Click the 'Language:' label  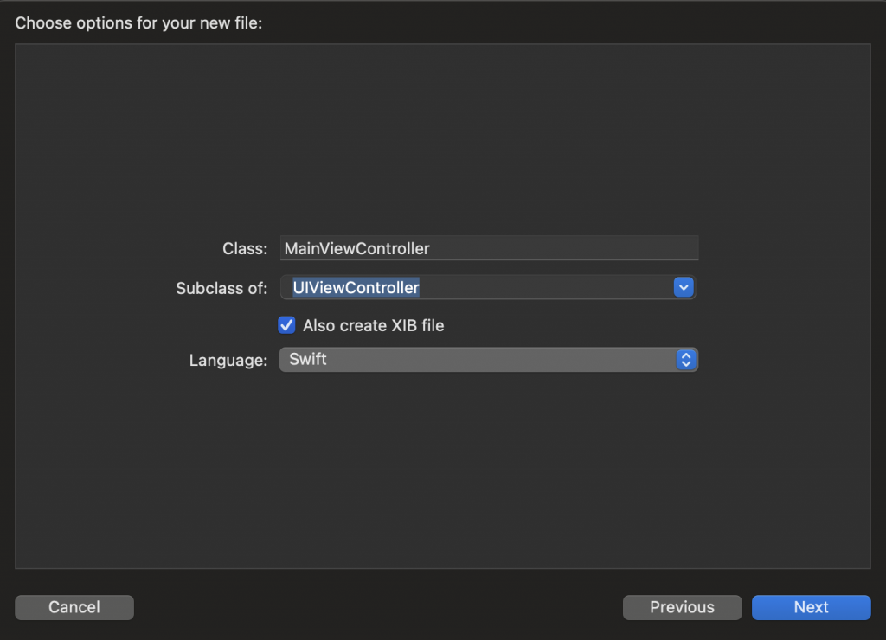pos(228,361)
